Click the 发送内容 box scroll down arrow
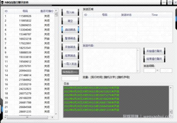177x123 pixels. (138, 71)
